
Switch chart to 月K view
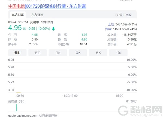click(x=98, y=53)
